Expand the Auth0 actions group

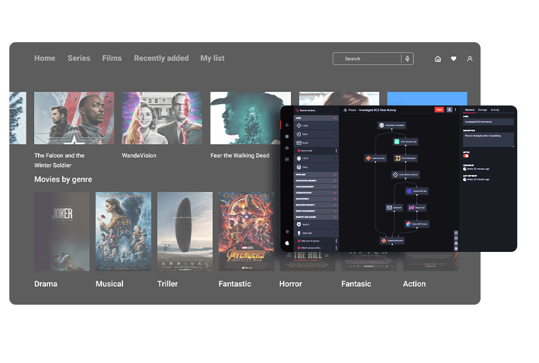click(316, 225)
